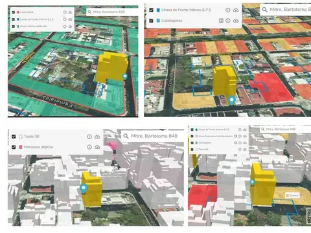The height and width of the screenshot is (233, 311).
Task: Click location pin in four-layer 3D map
Action: [252, 183]
